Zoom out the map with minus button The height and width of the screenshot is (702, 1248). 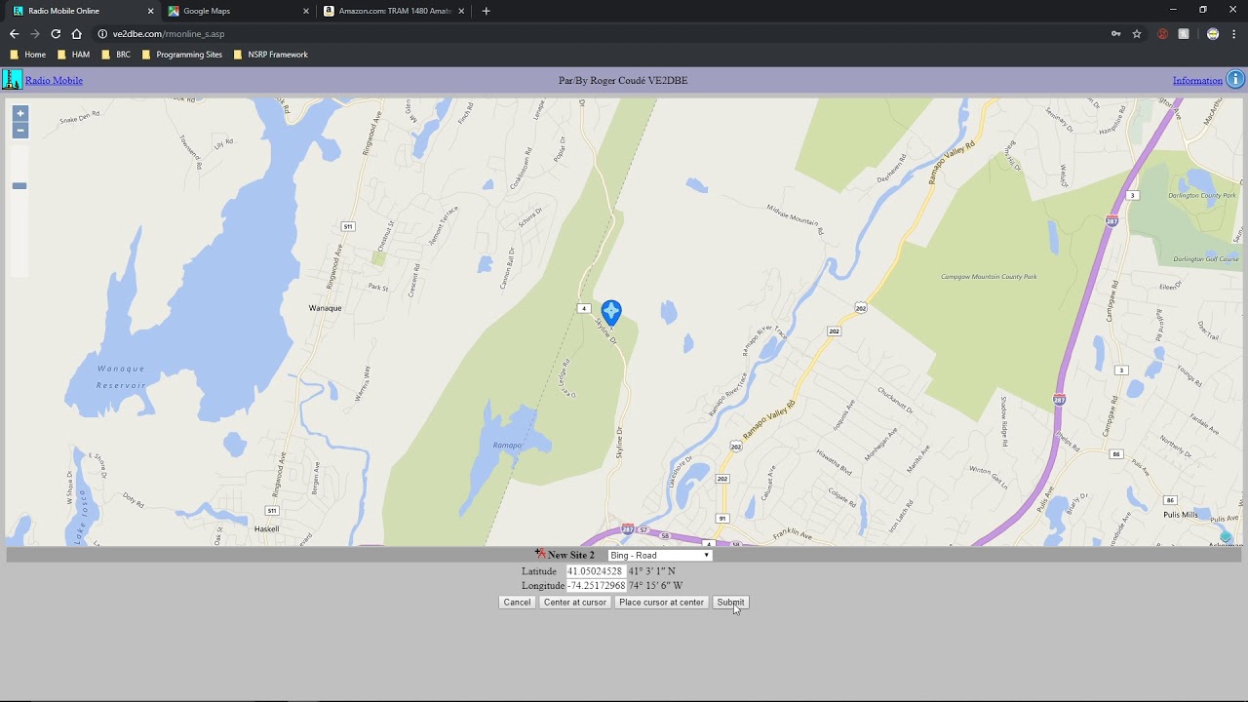20,131
